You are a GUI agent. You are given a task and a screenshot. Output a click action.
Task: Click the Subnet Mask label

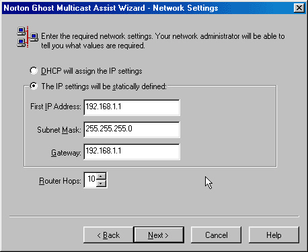click(59, 130)
